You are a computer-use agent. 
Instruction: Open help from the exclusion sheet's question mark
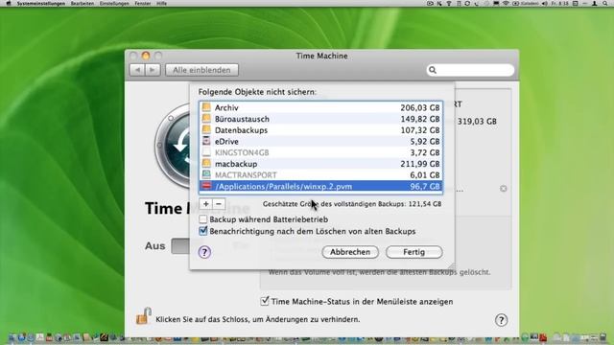(204, 252)
